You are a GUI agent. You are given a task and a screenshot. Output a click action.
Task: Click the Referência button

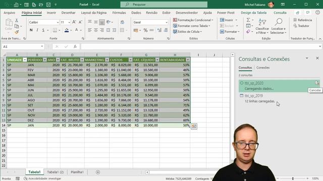303,20
